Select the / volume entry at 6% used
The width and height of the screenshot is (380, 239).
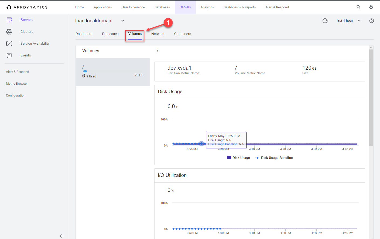pyautogui.click(x=113, y=72)
